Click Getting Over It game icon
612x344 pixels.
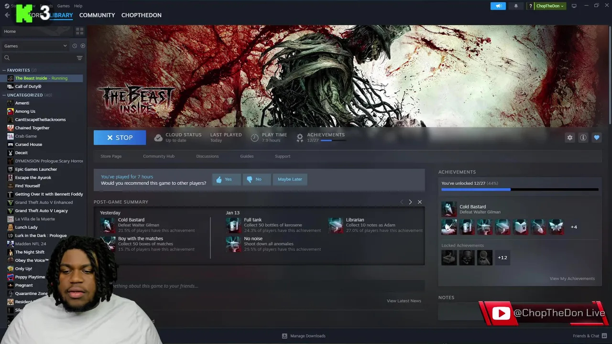click(11, 194)
